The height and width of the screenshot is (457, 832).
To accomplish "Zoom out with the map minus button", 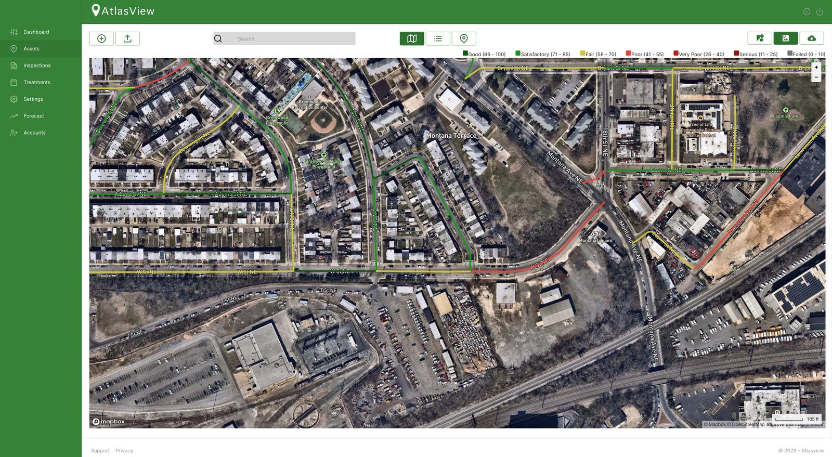I will coord(816,77).
